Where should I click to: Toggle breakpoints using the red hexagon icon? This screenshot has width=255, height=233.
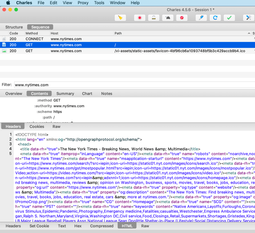[x=182, y=18]
